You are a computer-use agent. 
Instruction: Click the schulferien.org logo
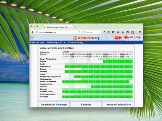tap(86, 38)
